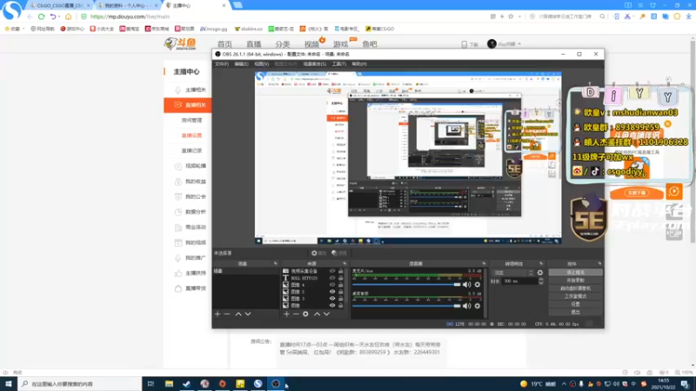The image size is (696, 391).
Task: Move source up in the sources list
Action: pos(317,314)
